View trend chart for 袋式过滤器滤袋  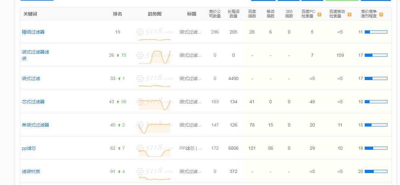coord(154,57)
